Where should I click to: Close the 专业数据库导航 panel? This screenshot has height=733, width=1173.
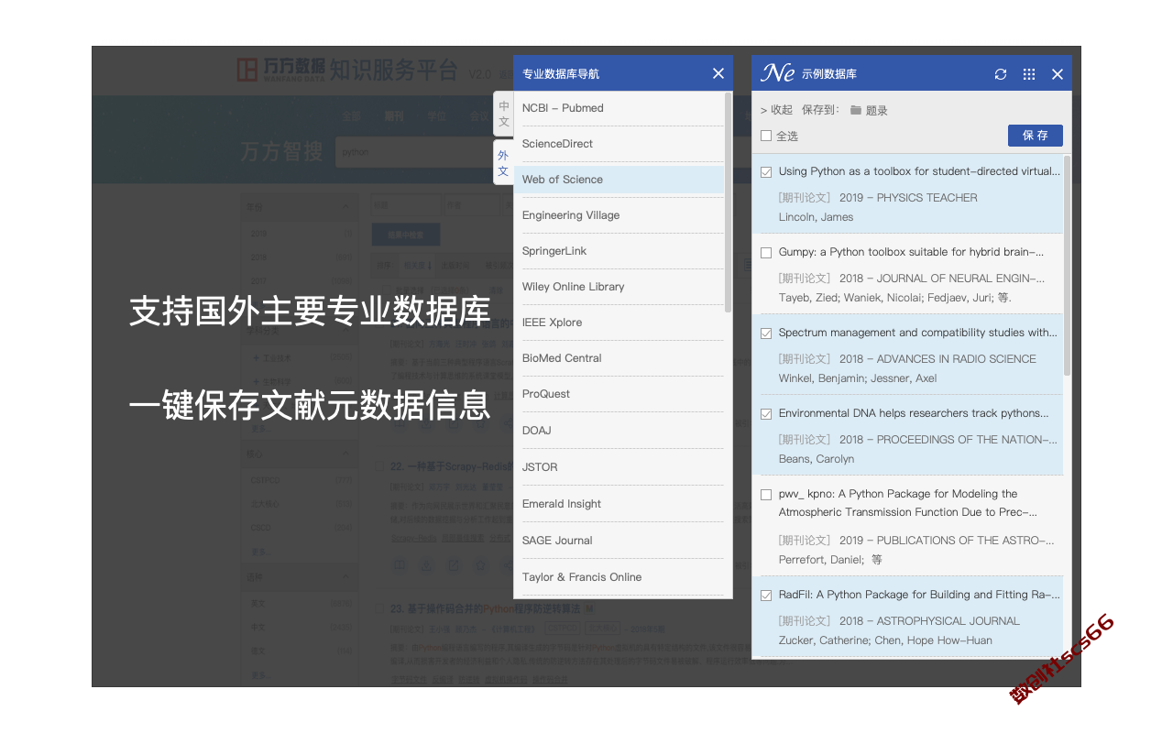(718, 73)
